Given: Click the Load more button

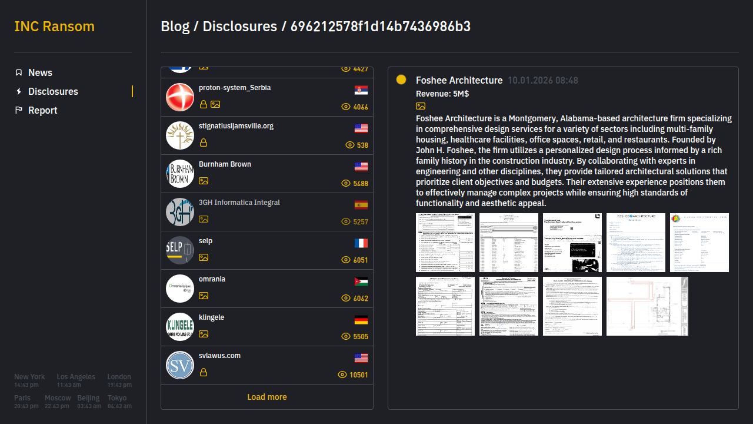Looking at the screenshot, I should pyautogui.click(x=266, y=397).
